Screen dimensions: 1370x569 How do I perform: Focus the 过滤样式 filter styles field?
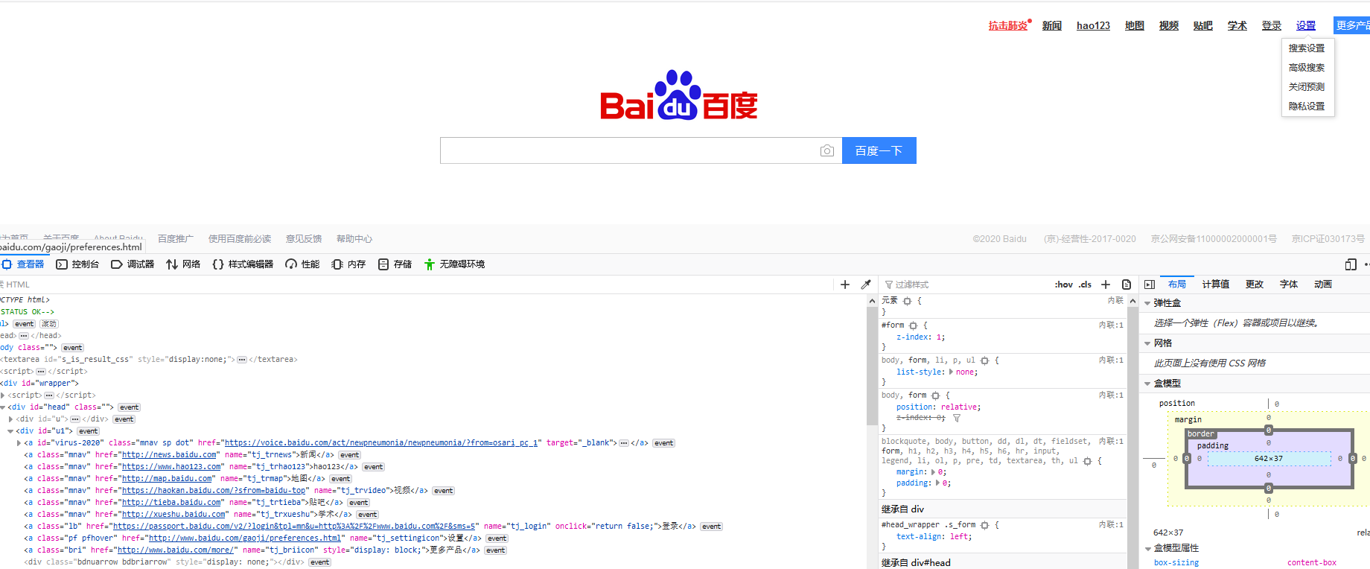[x=968, y=284]
